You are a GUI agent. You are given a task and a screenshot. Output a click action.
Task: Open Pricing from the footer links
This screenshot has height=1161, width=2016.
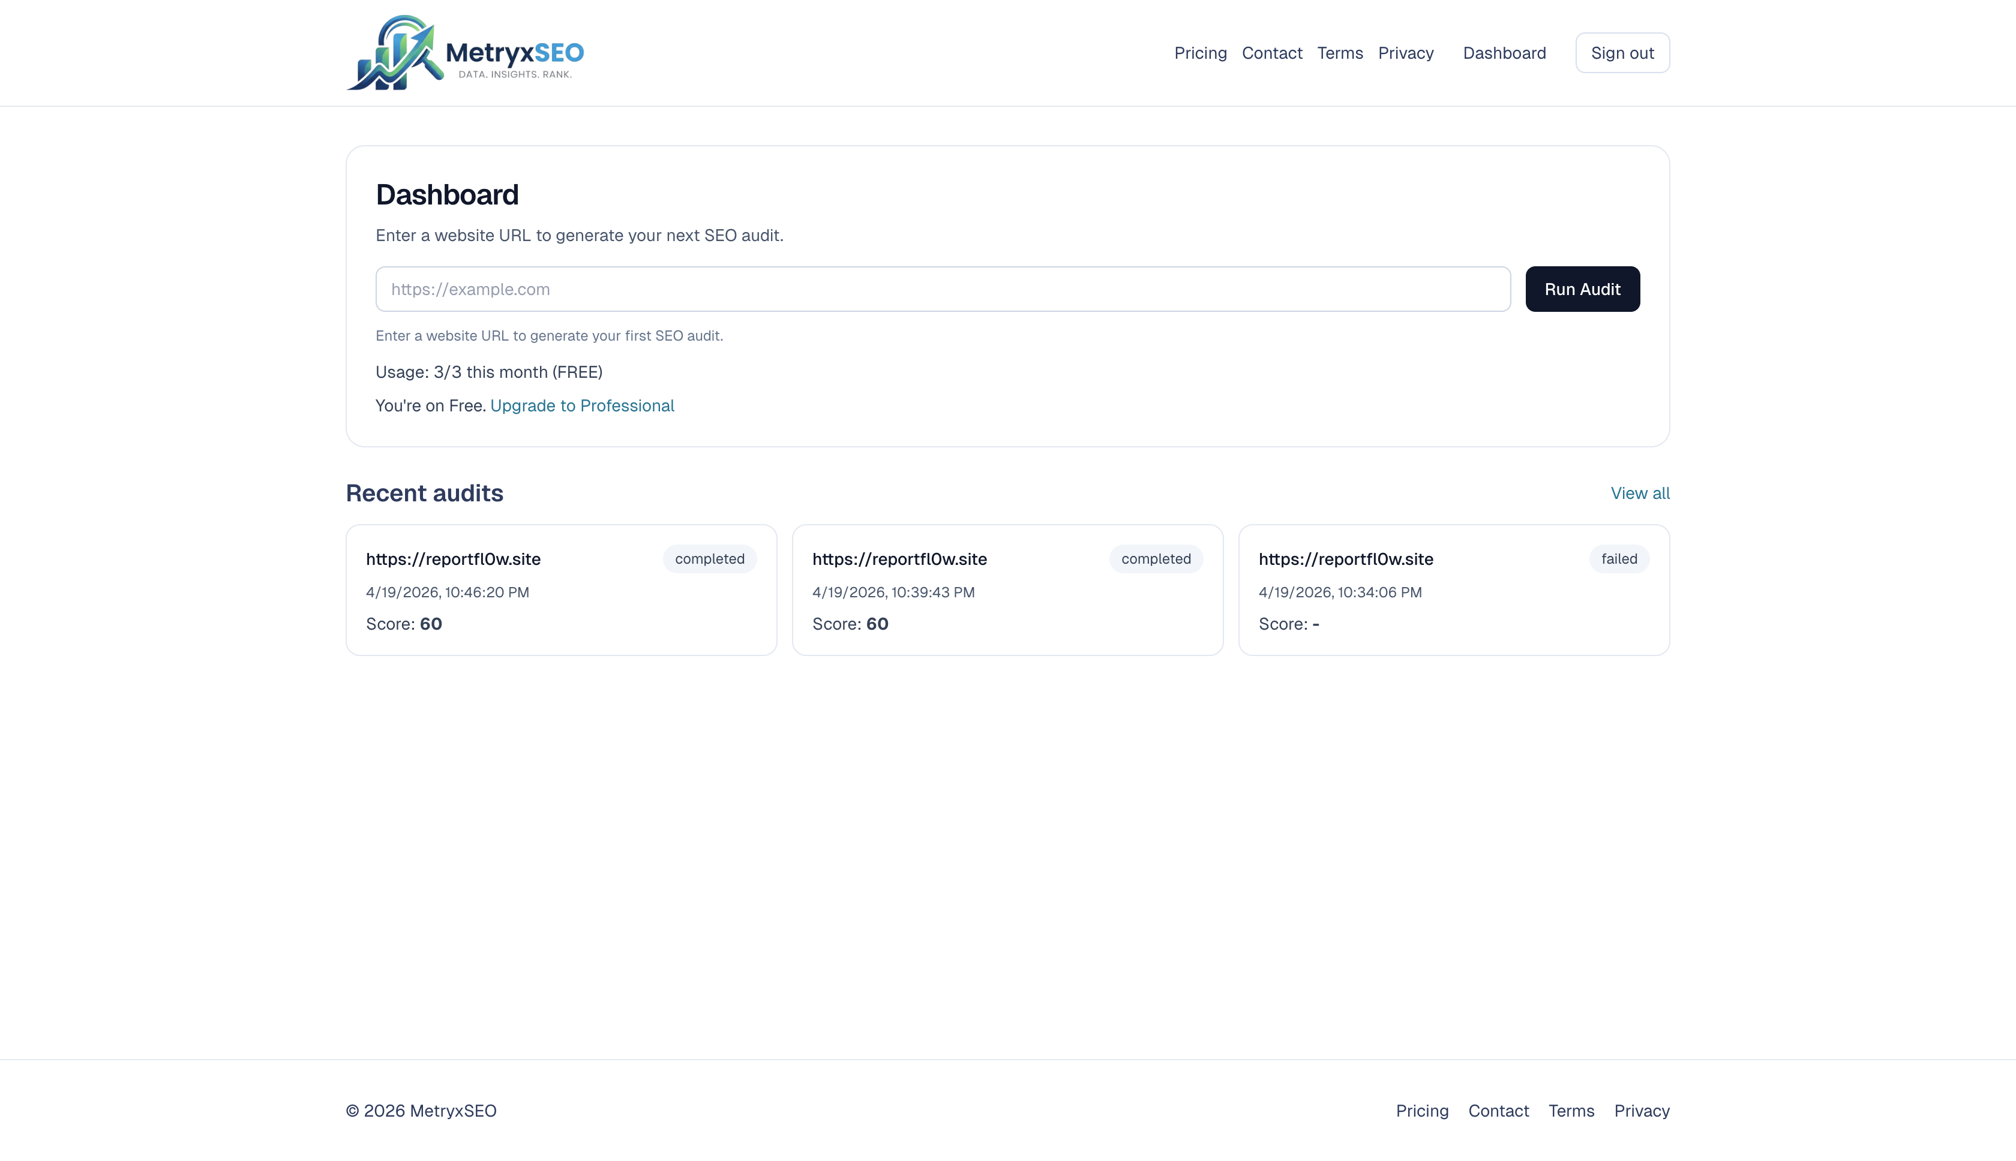pyautogui.click(x=1421, y=1110)
